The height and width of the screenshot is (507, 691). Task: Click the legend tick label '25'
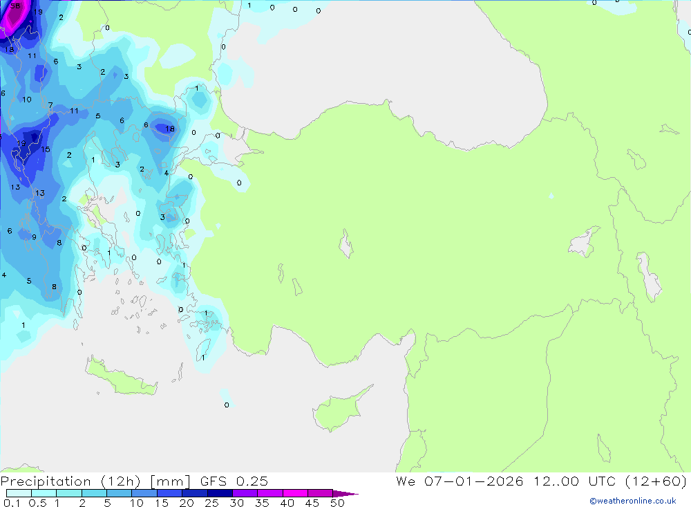click(x=212, y=503)
